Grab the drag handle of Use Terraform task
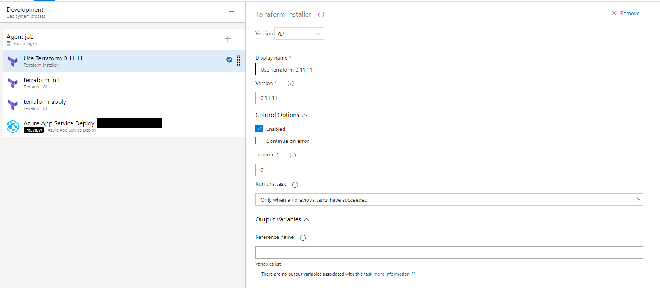660x288 pixels. (x=238, y=61)
